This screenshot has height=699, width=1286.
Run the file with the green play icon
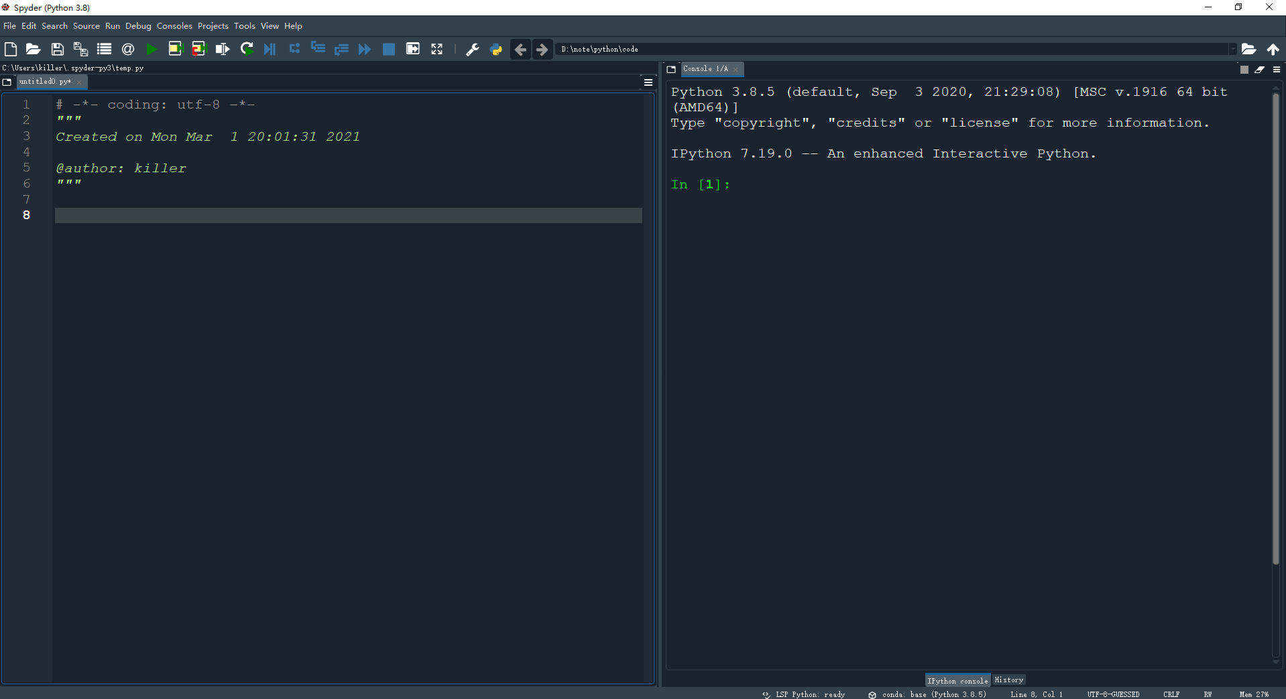click(x=152, y=49)
